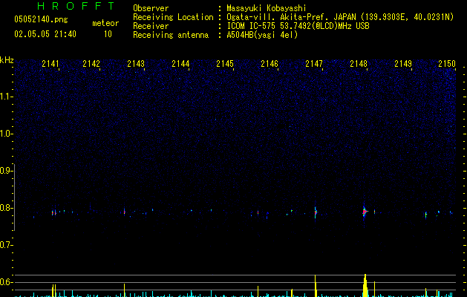Click the 'meteor' label
Image resolution: width=467 pixels, height=297 pixels.
pyautogui.click(x=105, y=23)
